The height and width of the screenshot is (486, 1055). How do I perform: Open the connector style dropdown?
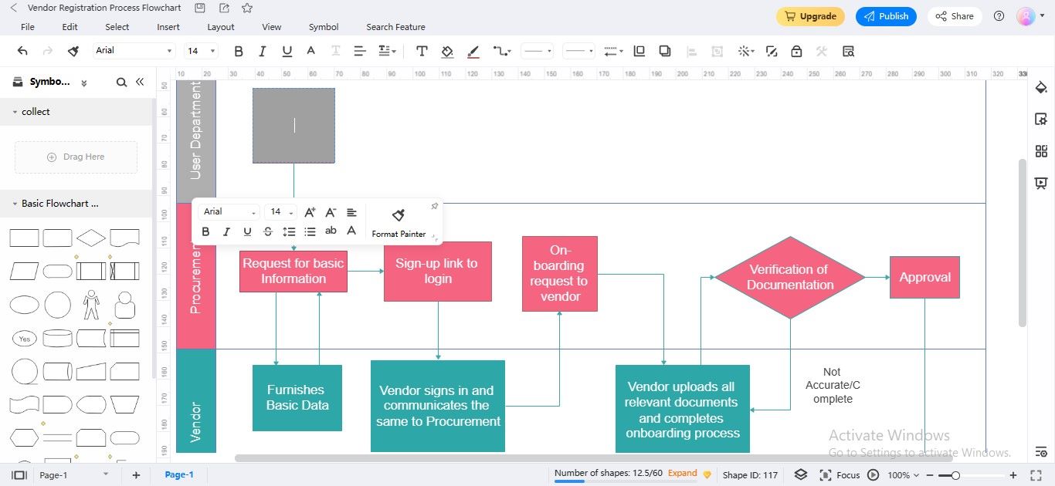(502, 51)
